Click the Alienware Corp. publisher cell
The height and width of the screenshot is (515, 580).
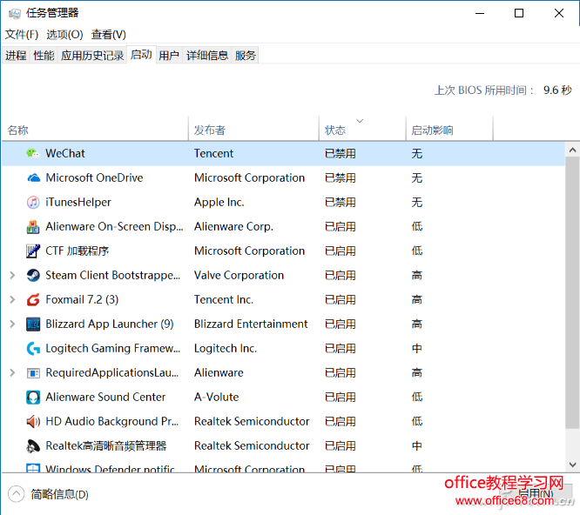[233, 226]
